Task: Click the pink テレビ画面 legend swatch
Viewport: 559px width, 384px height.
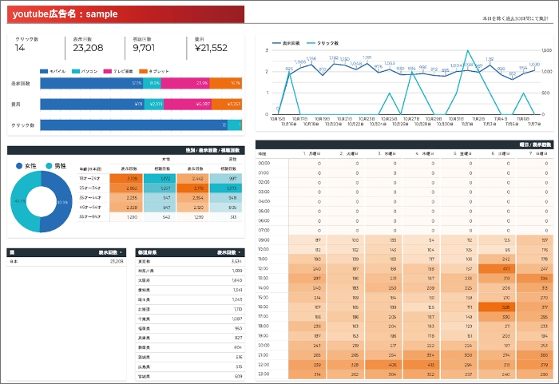Action: click(109, 71)
